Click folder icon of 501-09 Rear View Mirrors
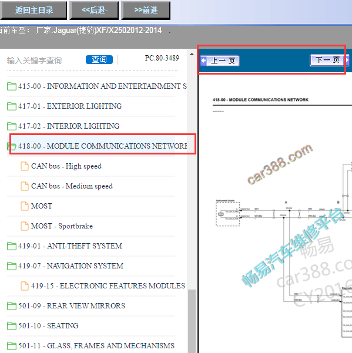352x353 pixels. [x=12, y=306]
